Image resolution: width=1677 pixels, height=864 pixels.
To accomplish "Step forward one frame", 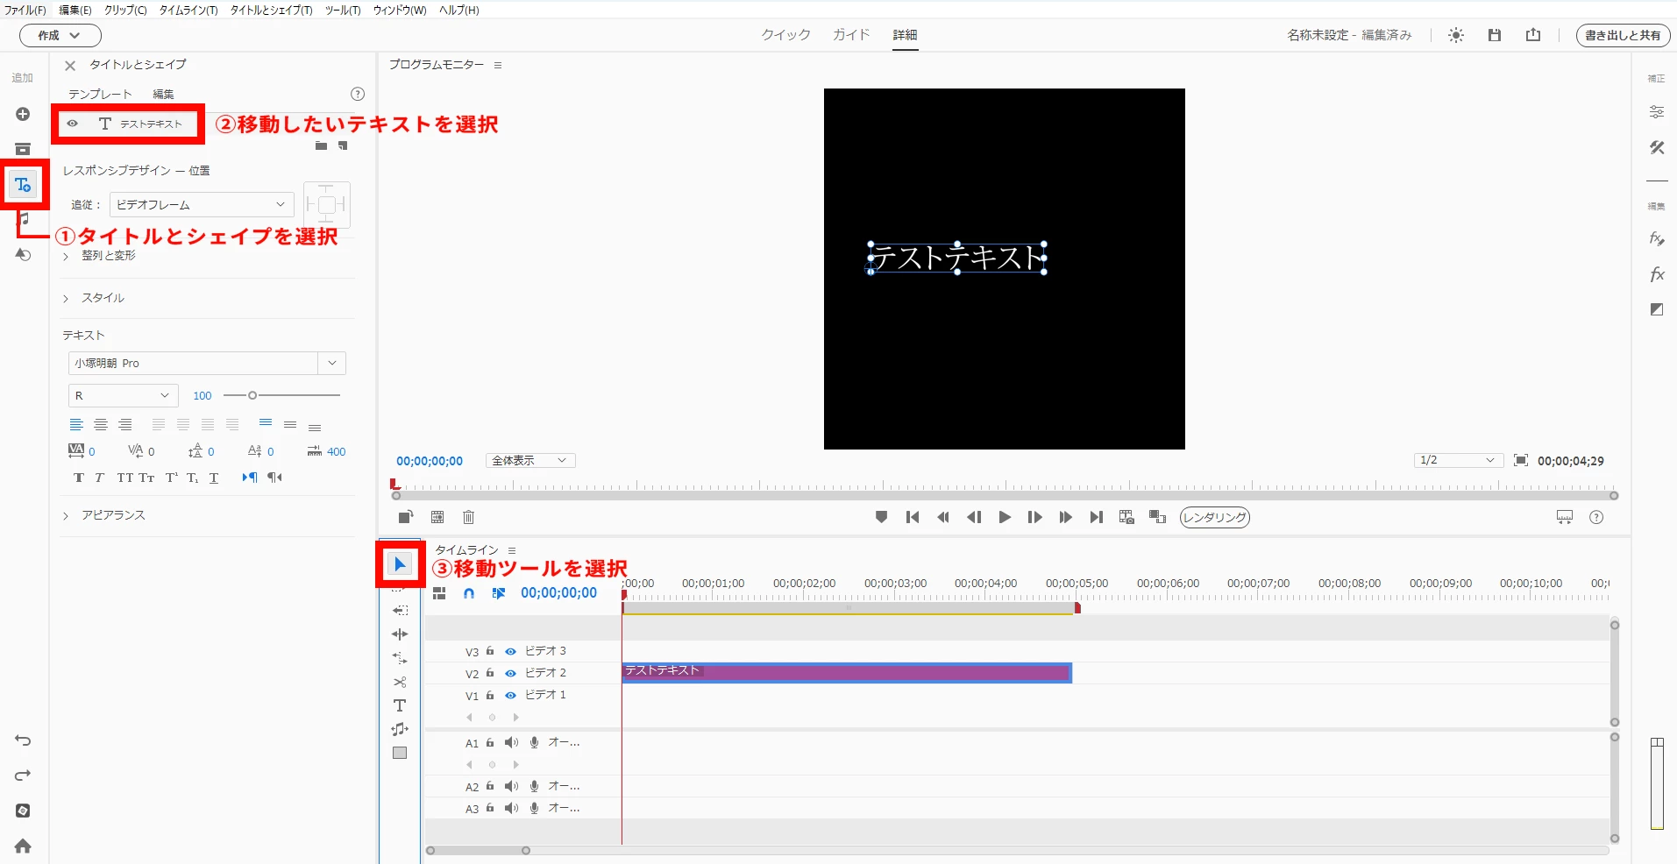I will click(1035, 517).
